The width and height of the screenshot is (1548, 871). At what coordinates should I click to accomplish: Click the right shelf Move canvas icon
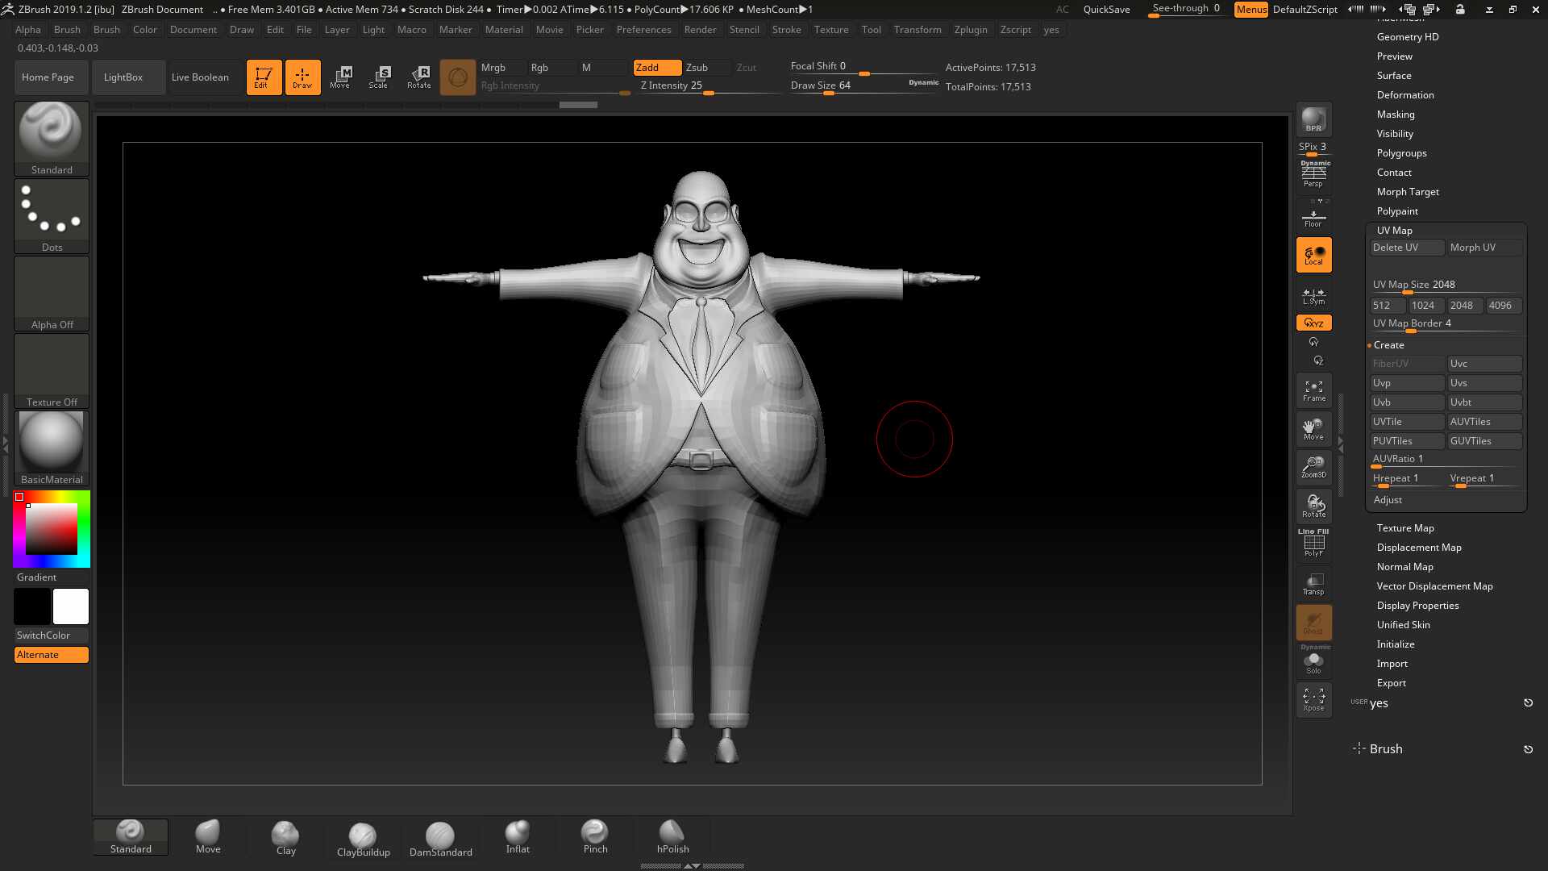pos(1313,429)
